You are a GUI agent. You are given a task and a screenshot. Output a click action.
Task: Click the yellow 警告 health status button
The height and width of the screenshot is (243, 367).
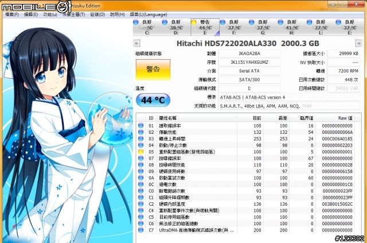point(153,70)
